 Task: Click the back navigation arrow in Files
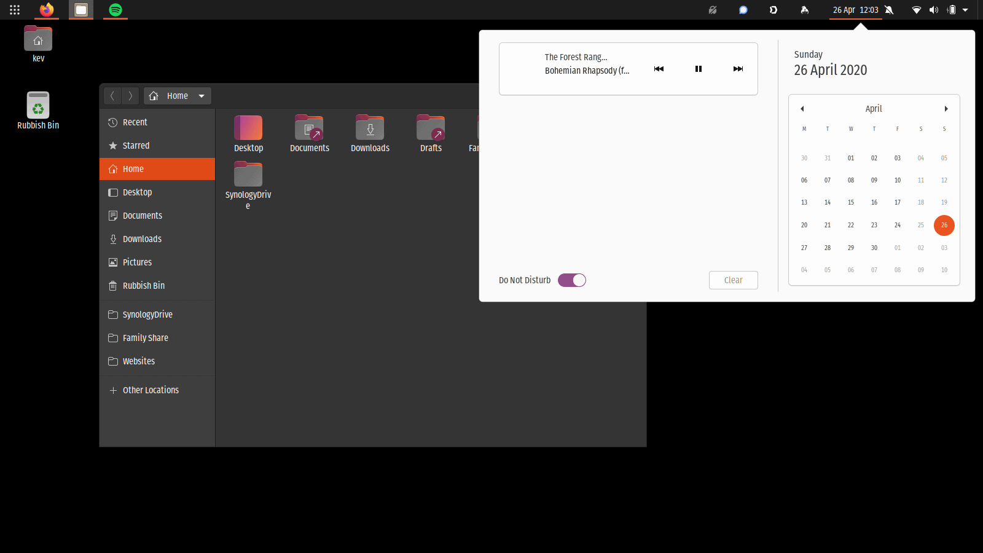[112, 95]
